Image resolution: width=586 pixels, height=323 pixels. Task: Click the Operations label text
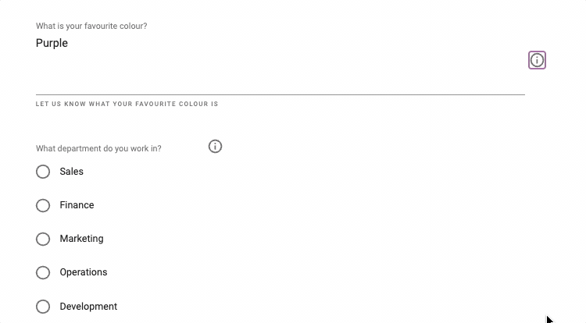[84, 272]
